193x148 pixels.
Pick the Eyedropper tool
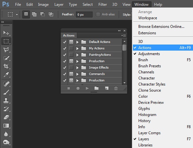click(x=6, y=74)
